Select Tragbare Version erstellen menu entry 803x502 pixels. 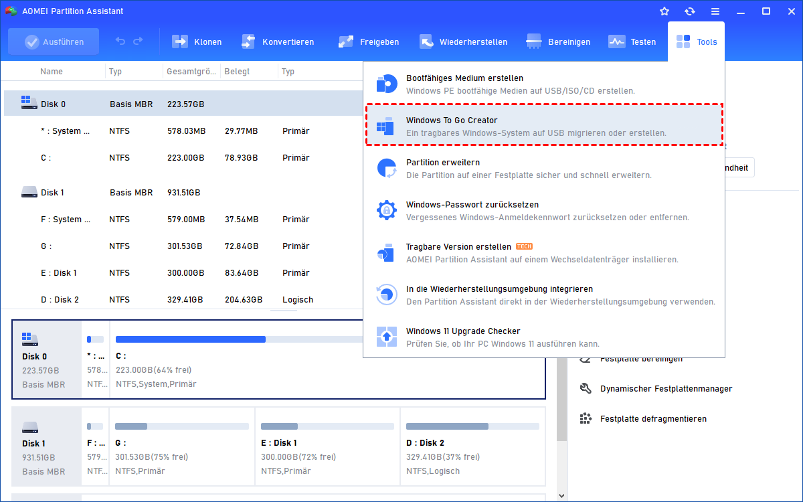coord(544,253)
